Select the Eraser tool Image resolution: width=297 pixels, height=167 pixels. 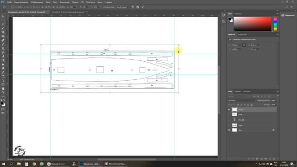coord(3,57)
